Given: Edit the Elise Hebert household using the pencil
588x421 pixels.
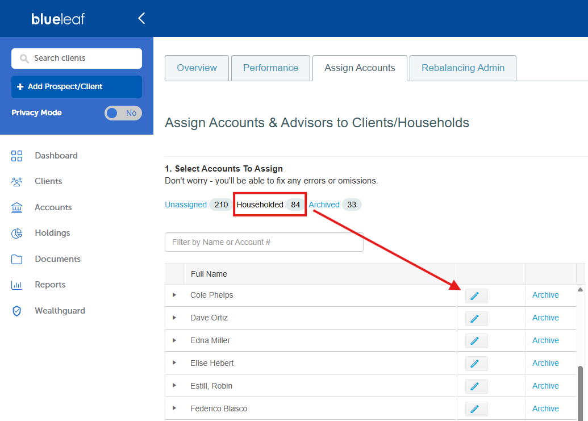Looking at the screenshot, I should click(476, 364).
